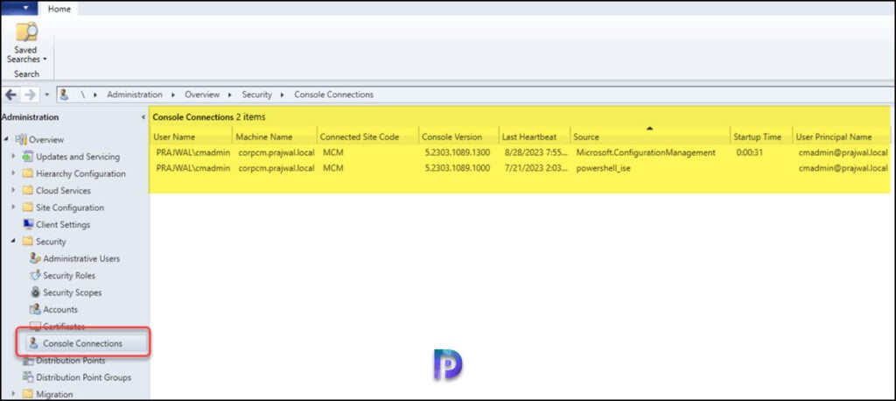Image resolution: width=896 pixels, height=401 pixels.
Task: Sort by Connected Site Code column
Action: tap(367, 137)
